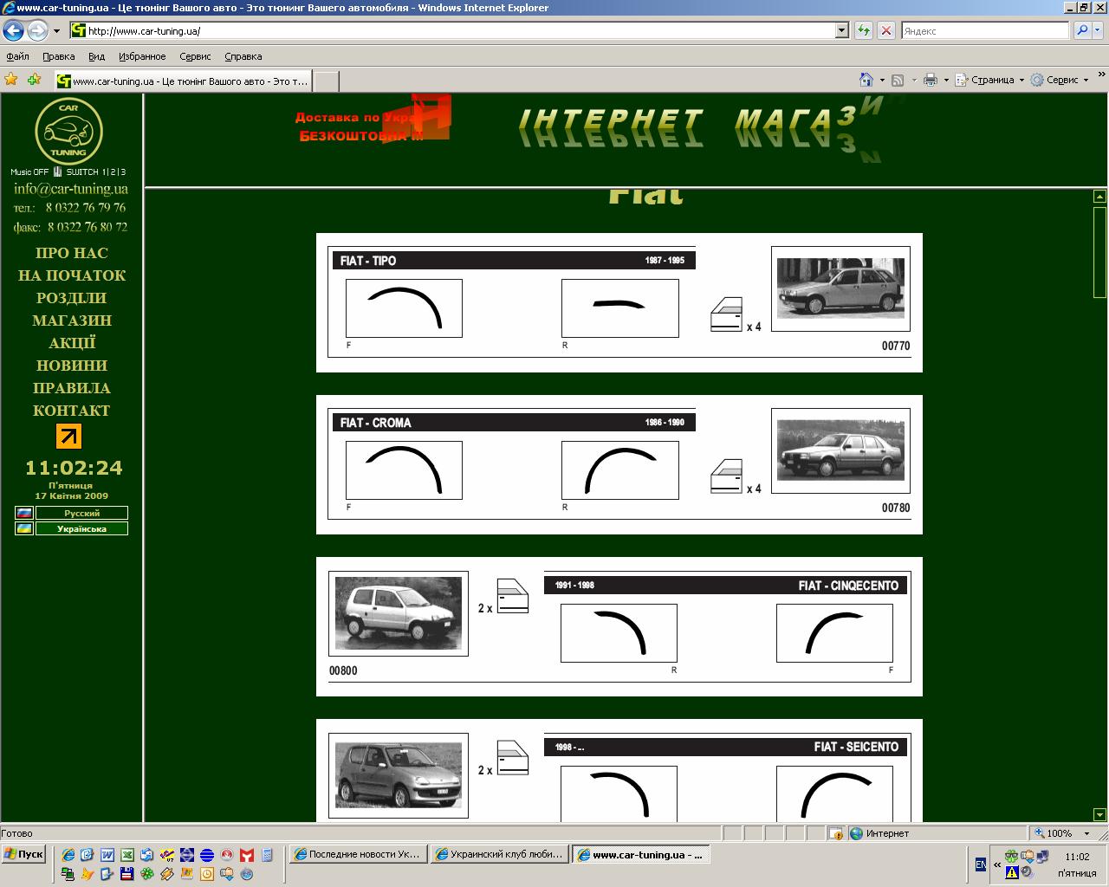Open the Справка menu
This screenshot has width=1109, height=887.
[243, 56]
